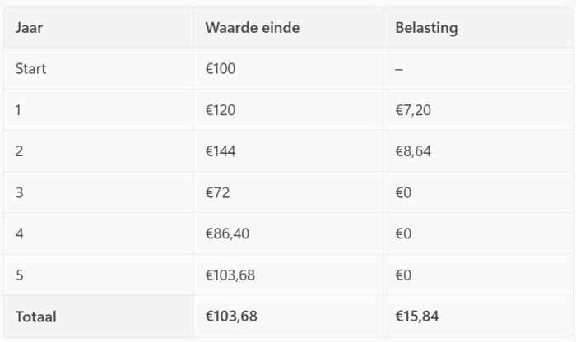
Task: Click the dash in the Start row
Action: point(399,69)
